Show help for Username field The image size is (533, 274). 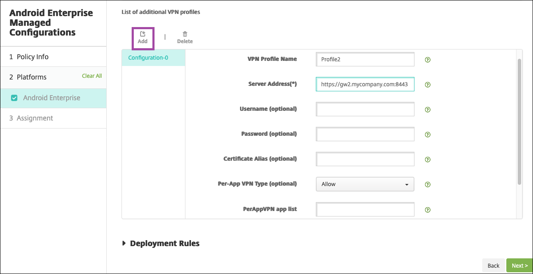tap(428, 110)
